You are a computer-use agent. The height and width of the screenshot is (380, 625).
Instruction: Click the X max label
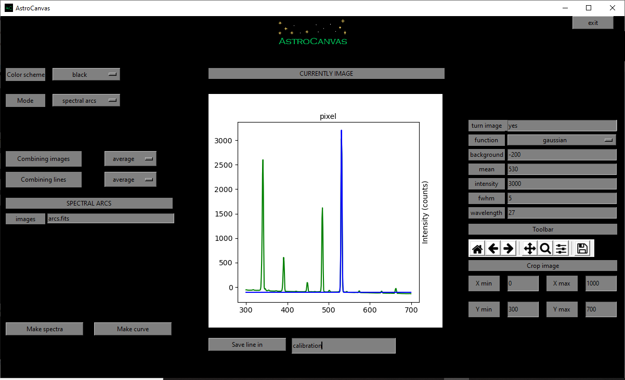click(x=562, y=283)
